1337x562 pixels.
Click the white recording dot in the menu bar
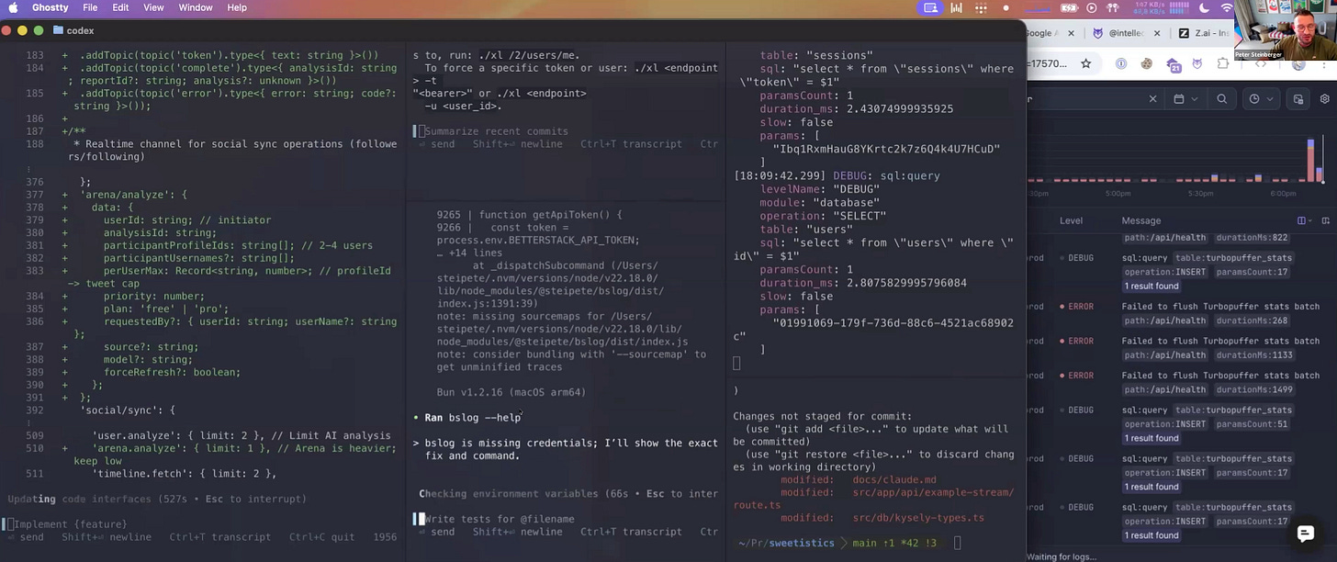[x=1006, y=7]
